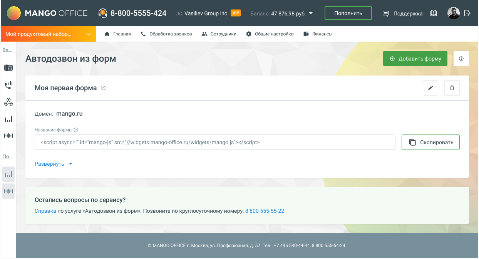Viewport: 479px width, 259px height.
Task: Click the pencil edit icon for Моя первая форма
Action: 430,88
